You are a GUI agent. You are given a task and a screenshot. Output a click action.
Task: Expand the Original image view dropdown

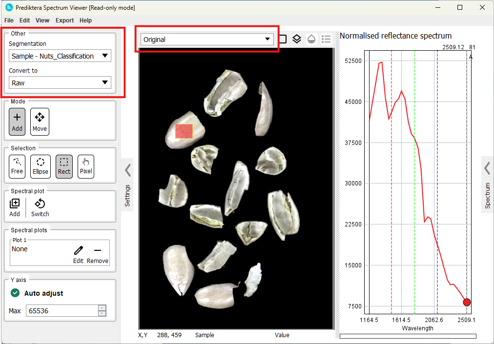click(x=206, y=40)
